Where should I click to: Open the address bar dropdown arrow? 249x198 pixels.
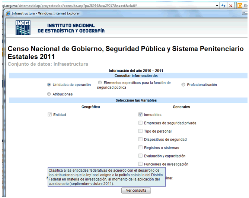pos(217,6)
